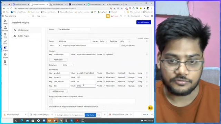221x124 pixels.
Task: Switch to the Stripe API Reference tab
Action: tap(77, 4)
